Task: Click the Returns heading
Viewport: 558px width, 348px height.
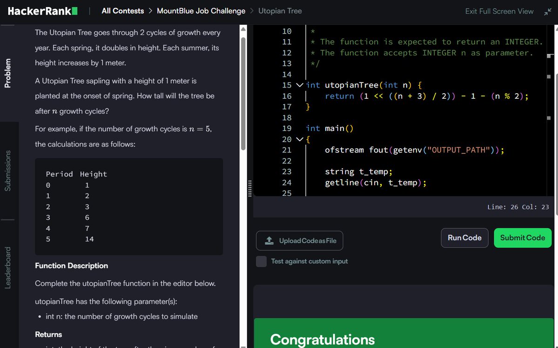Action: click(x=48, y=334)
